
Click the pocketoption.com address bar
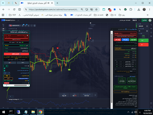tap(53, 10)
